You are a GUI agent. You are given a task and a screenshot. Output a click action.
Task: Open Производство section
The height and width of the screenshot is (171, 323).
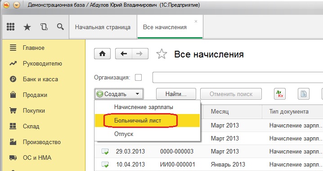click(x=42, y=142)
